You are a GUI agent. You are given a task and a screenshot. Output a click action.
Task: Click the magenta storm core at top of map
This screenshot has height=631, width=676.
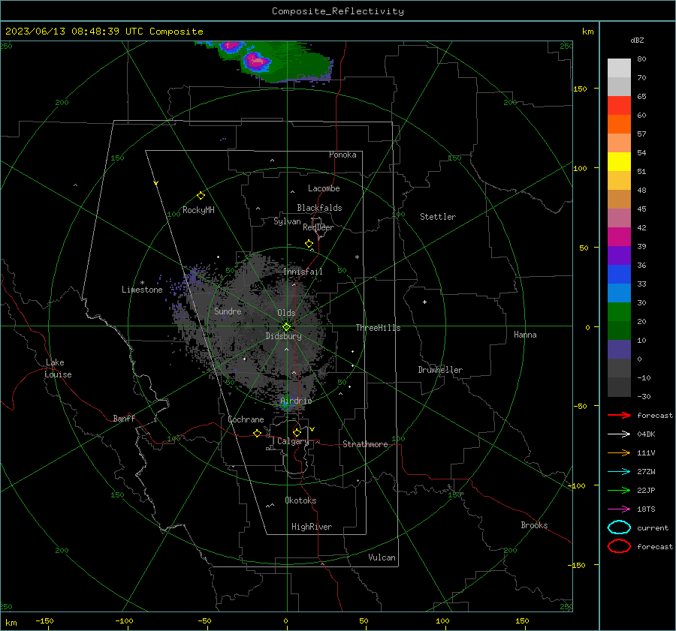tap(257, 62)
